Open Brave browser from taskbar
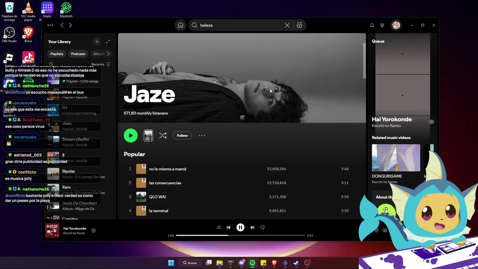The image size is (478, 269). pyautogui.click(x=274, y=263)
